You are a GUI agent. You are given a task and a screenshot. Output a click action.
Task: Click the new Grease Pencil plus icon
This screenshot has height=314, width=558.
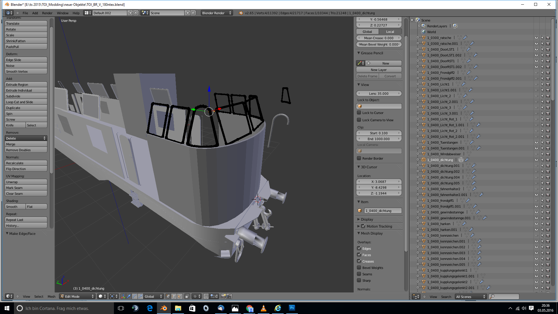pyautogui.click(x=369, y=63)
